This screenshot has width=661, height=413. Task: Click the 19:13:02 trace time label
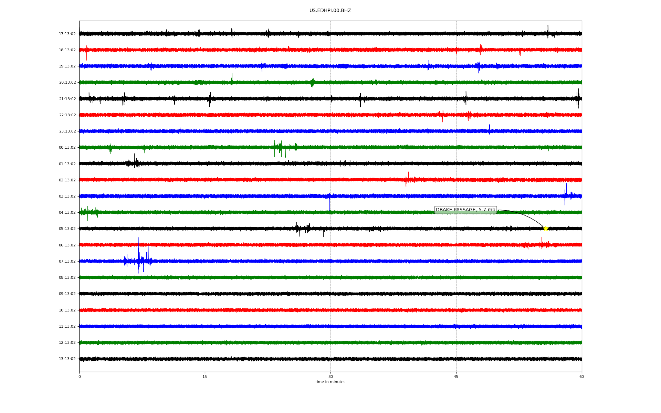67,66
